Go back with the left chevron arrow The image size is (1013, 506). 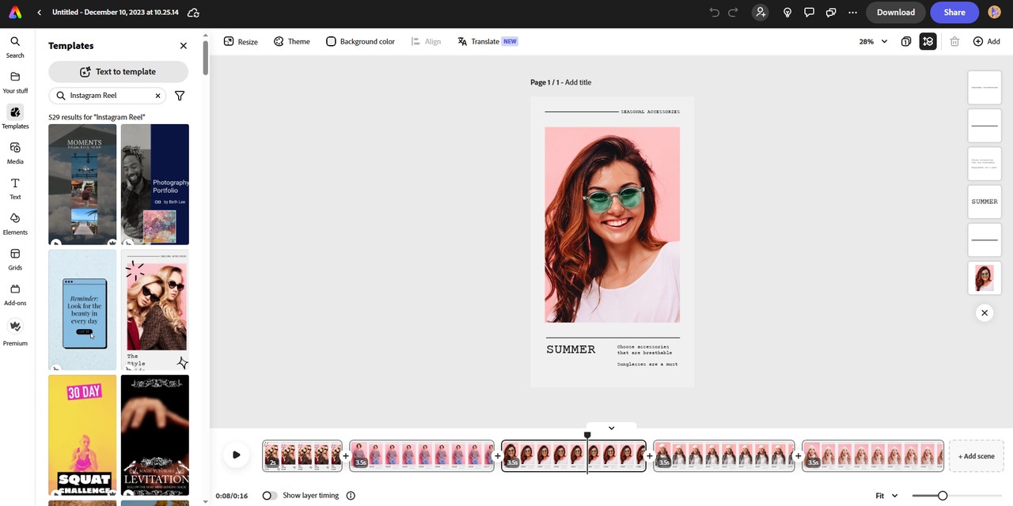tap(40, 13)
